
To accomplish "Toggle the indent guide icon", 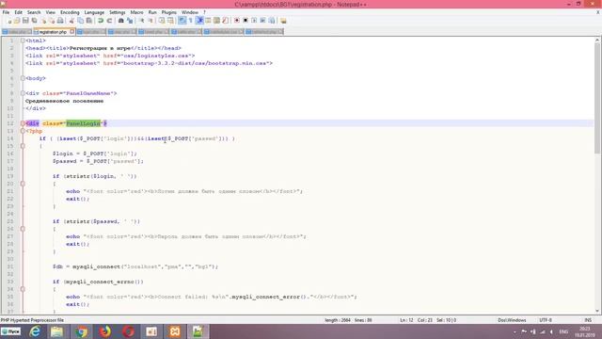I will coord(199,21).
